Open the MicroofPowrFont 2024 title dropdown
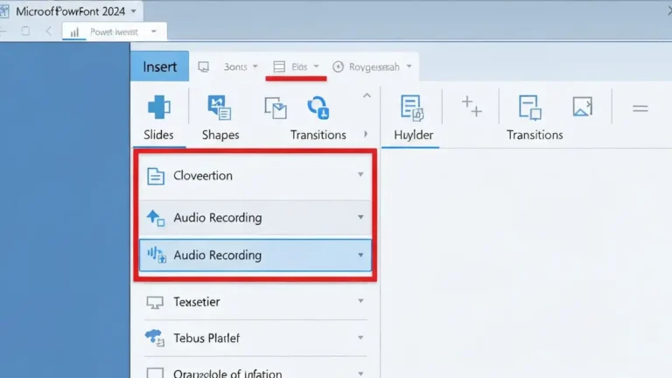 point(133,11)
